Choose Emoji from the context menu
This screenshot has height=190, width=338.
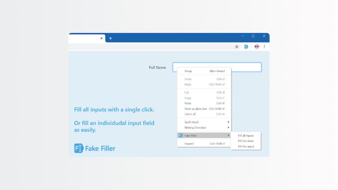coord(204,71)
